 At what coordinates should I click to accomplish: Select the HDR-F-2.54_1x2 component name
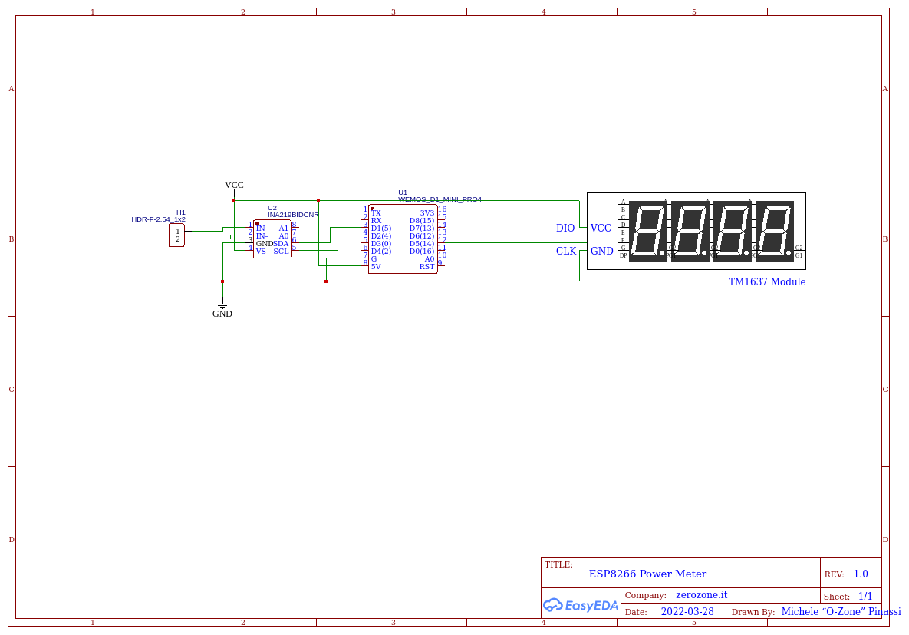(x=158, y=219)
